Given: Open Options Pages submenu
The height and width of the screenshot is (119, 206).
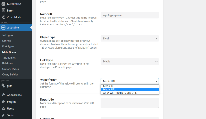Looking at the screenshot, I should point(10,69).
